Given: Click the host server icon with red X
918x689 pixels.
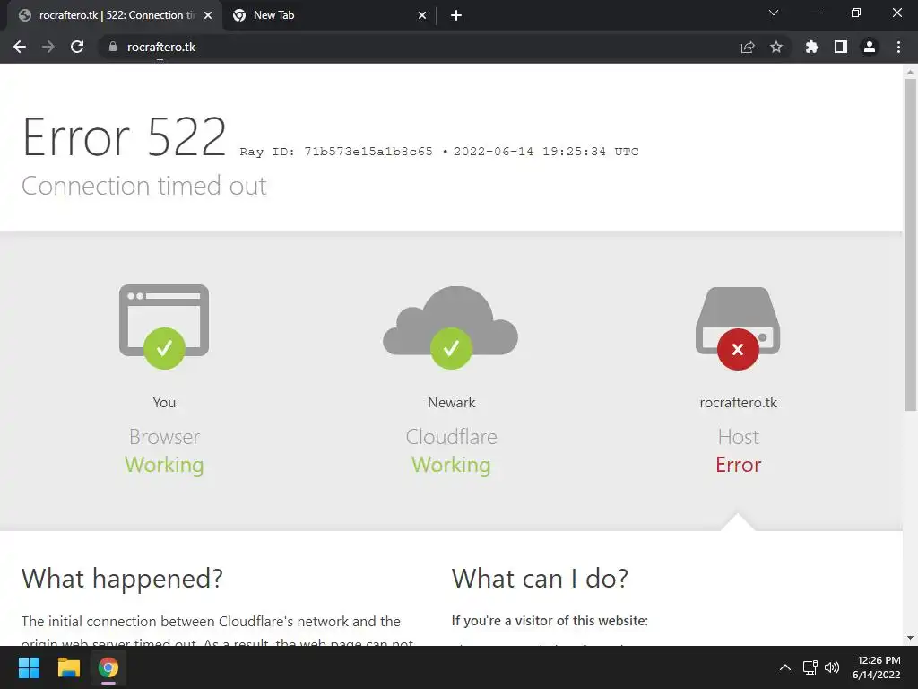Looking at the screenshot, I should point(738,328).
